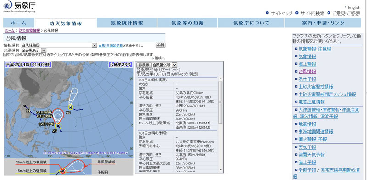
Task: Switch to the 気象統計情報 tab
Action: click(x=127, y=23)
